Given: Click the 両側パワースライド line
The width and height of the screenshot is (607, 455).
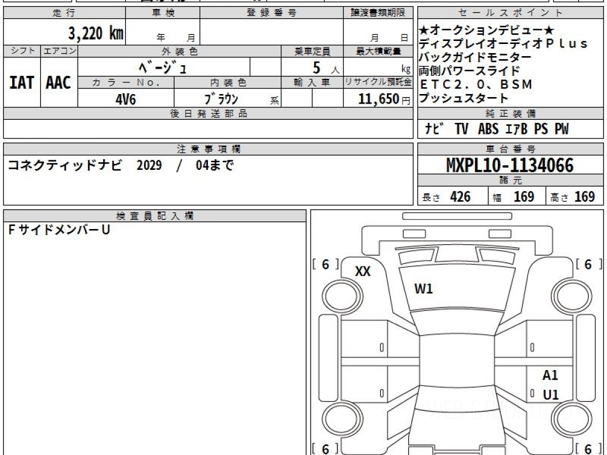Looking at the screenshot, I should coord(469,71).
